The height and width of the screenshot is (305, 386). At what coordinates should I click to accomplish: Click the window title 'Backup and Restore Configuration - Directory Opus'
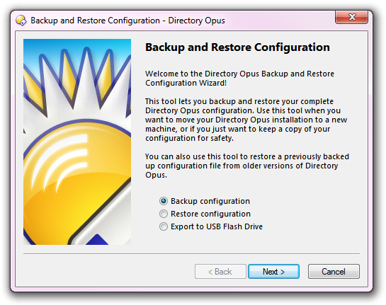pyautogui.click(x=127, y=21)
